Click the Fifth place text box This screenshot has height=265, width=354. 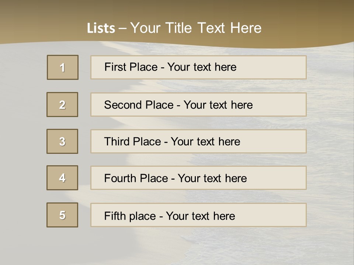tap(198, 215)
